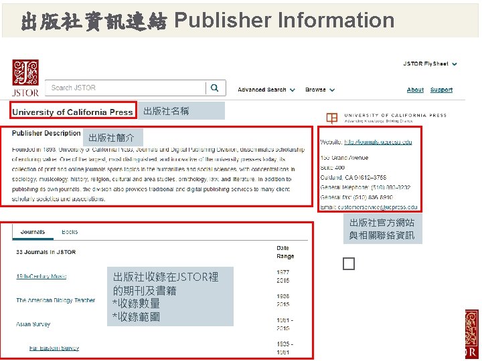Viewport: 482px width, 361px height.
Task: Click the magnifier search button
Action: pos(215,88)
